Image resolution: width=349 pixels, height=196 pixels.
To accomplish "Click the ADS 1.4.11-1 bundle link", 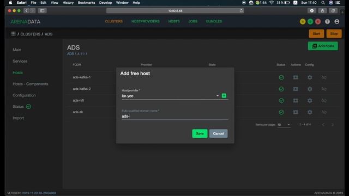I will click(x=77, y=54).
